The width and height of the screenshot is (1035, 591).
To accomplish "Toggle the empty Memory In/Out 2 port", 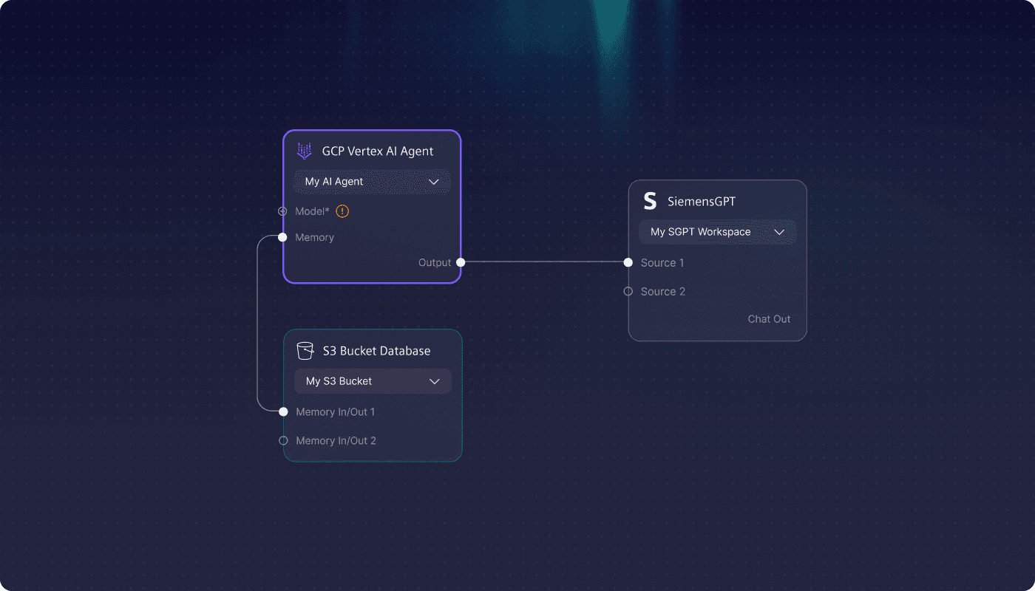I will coord(283,440).
